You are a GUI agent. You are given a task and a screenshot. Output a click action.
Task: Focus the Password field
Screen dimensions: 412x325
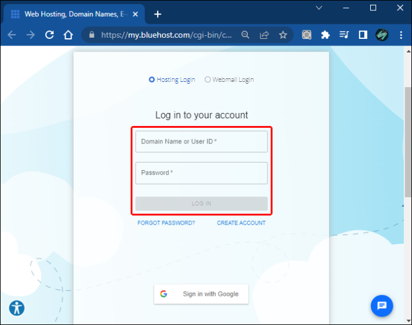tap(202, 173)
